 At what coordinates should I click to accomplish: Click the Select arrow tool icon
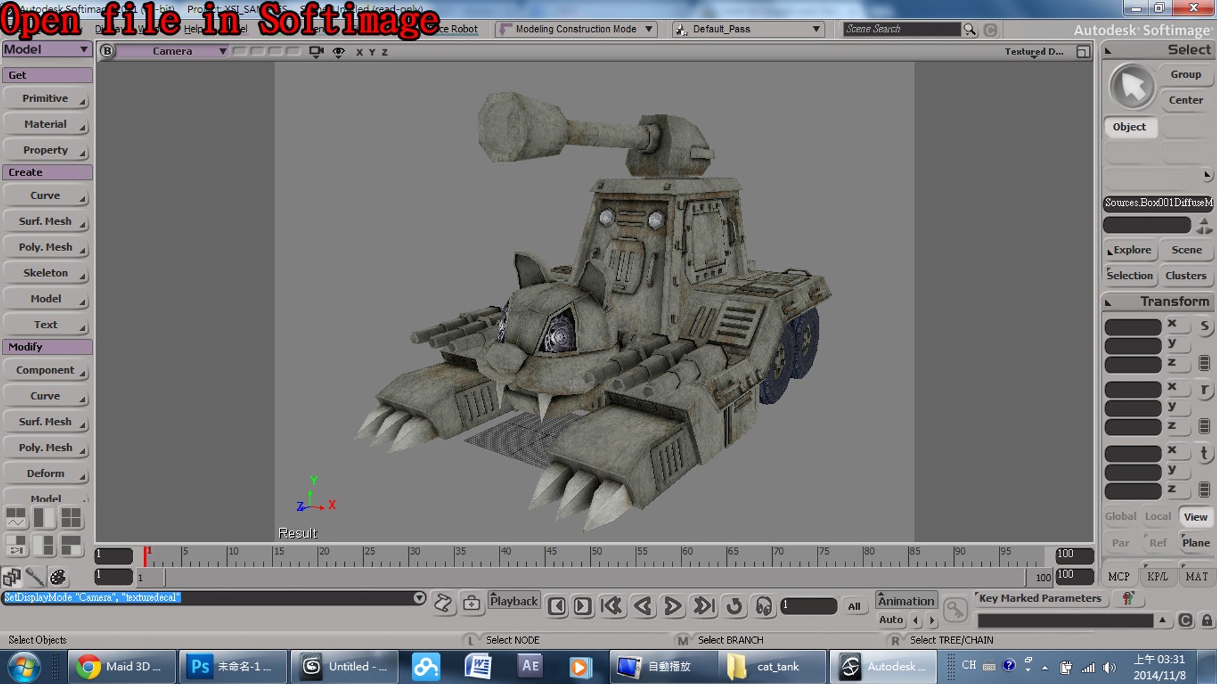coord(1133,86)
